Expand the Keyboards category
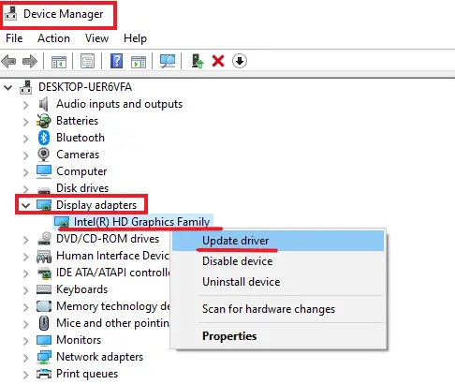 coord(25,290)
